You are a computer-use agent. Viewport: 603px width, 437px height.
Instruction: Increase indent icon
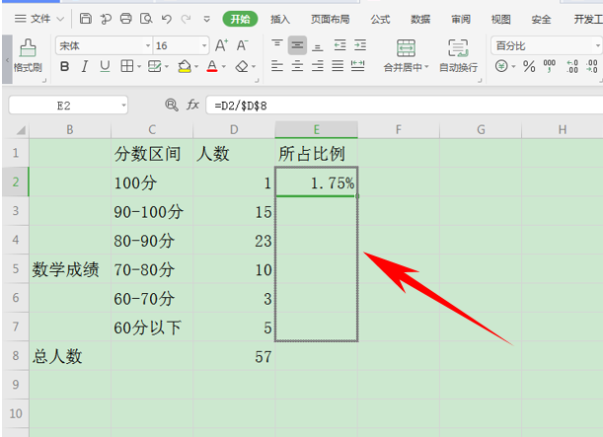click(x=360, y=45)
